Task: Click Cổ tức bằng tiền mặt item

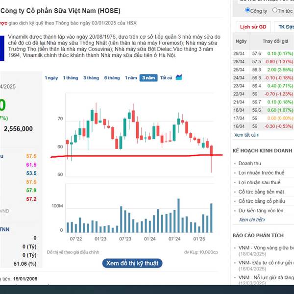Action: coord(261,192)
